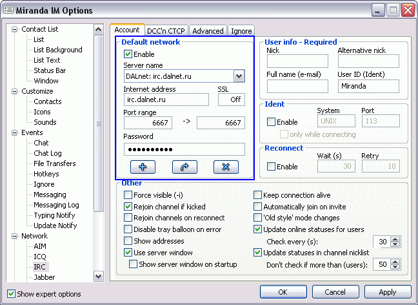This screenshot has height=305, width=418.
Task: Open the Ignore tab
Action: click(241, 31)
